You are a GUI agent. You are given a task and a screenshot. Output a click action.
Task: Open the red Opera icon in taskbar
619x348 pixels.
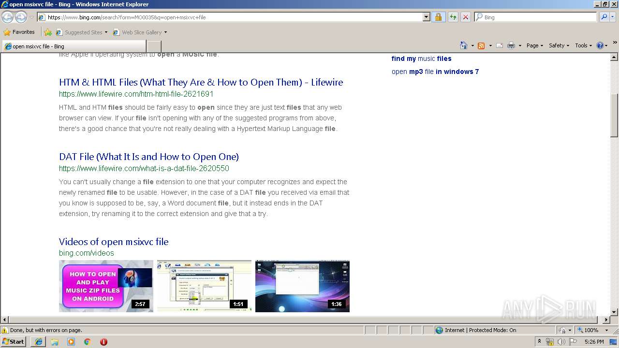point(103,342)
